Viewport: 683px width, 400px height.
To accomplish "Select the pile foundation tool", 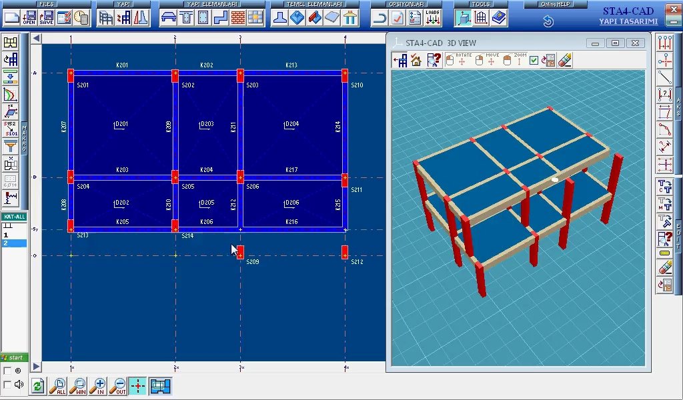I will (x=350, y=18).
